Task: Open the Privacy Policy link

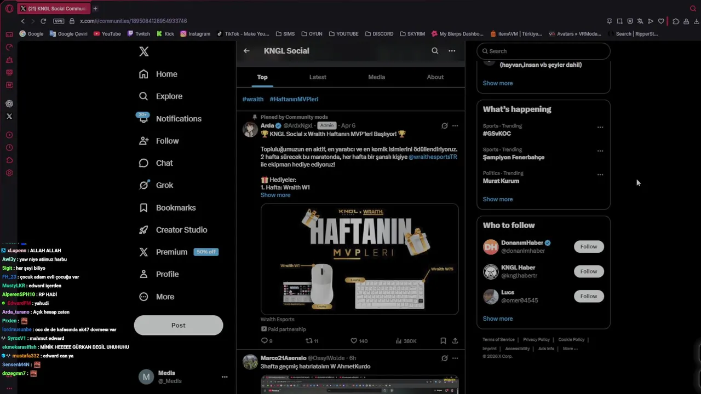Action: (x=536, y=340)
